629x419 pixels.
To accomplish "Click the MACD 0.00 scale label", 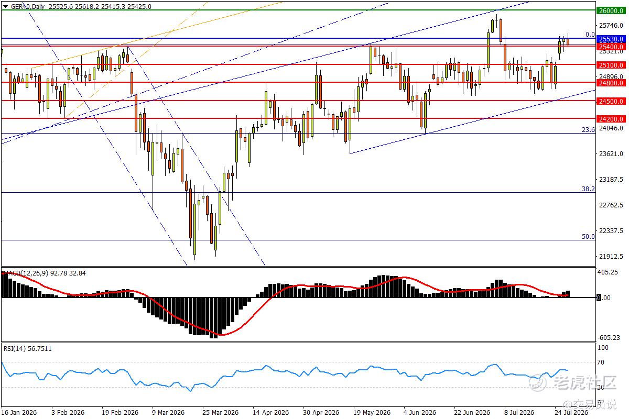I will click(x=604, y=297).
